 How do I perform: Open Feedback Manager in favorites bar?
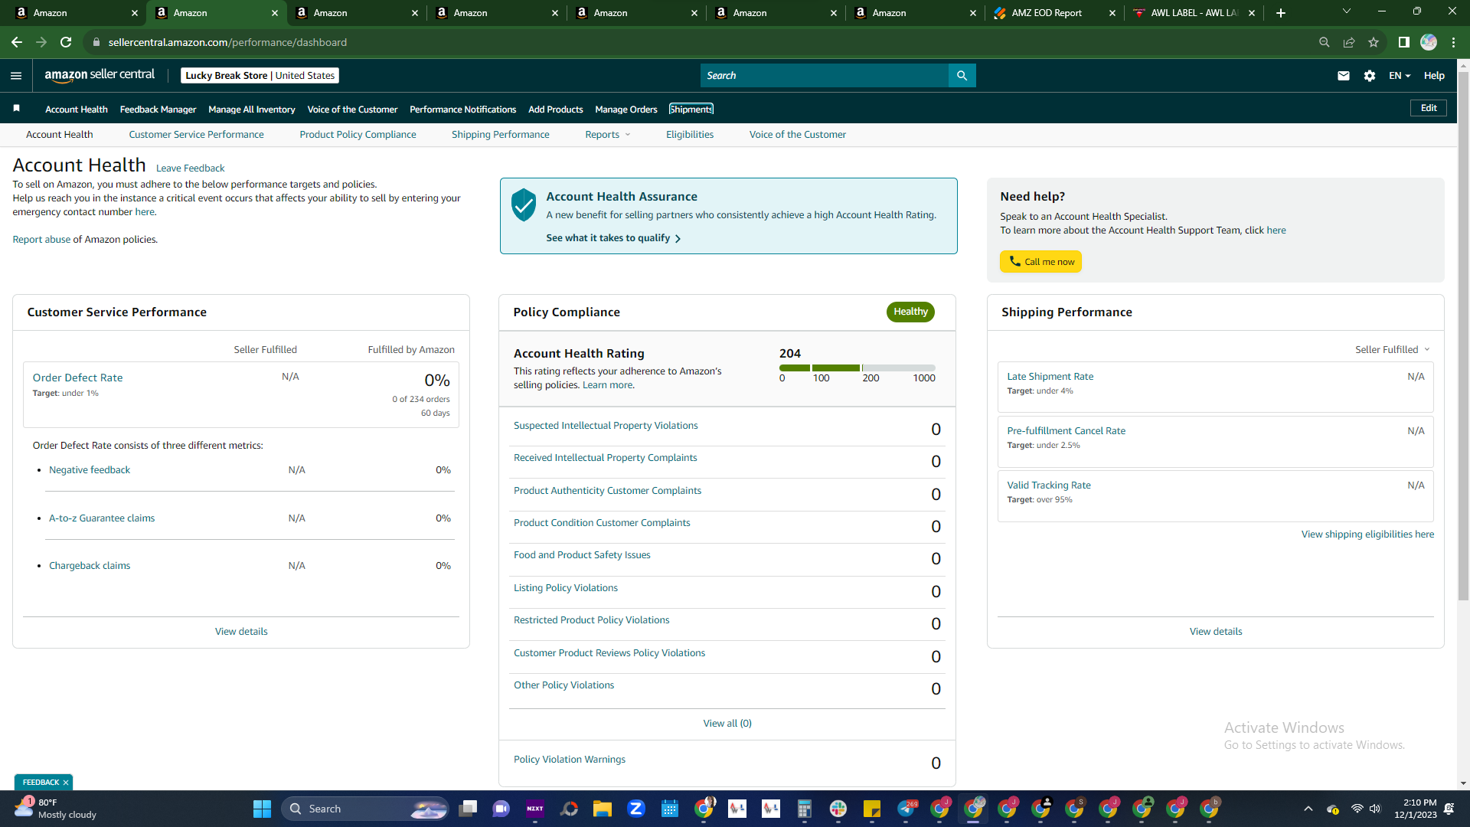click(x=158, y=110)
